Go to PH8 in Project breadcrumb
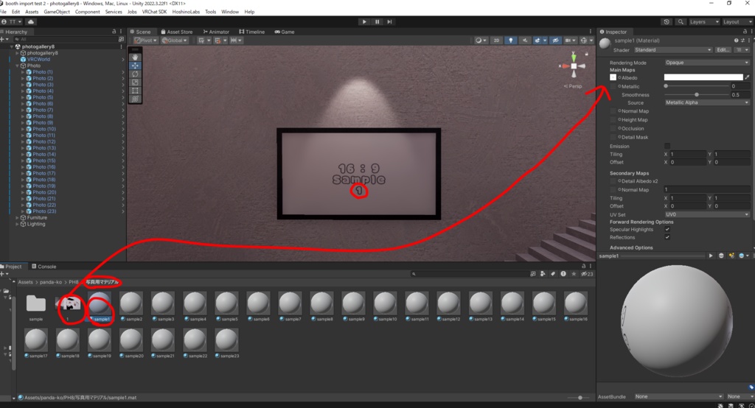Screen dimensions: 755x408 (74, 282)
